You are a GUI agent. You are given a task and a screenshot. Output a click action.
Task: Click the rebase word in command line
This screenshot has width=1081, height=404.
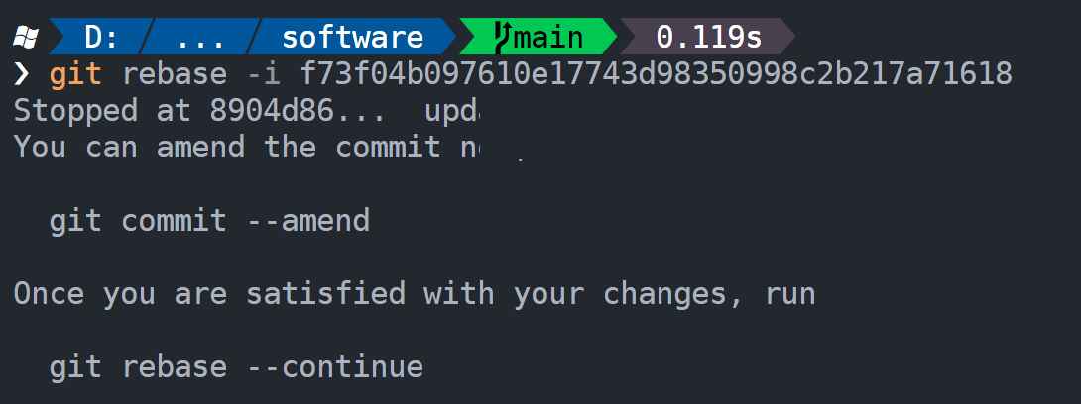[175, 73]
